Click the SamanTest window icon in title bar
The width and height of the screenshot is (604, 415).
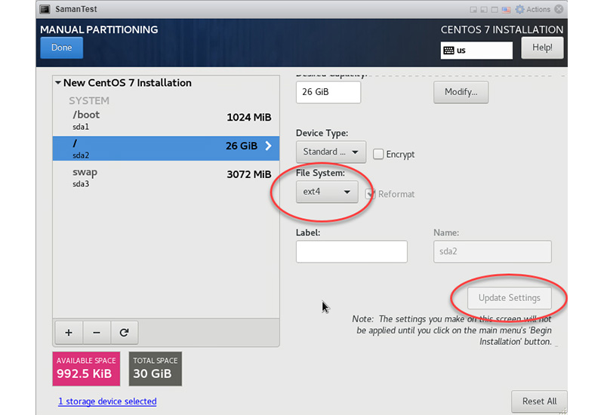click(x=45, y=10)
